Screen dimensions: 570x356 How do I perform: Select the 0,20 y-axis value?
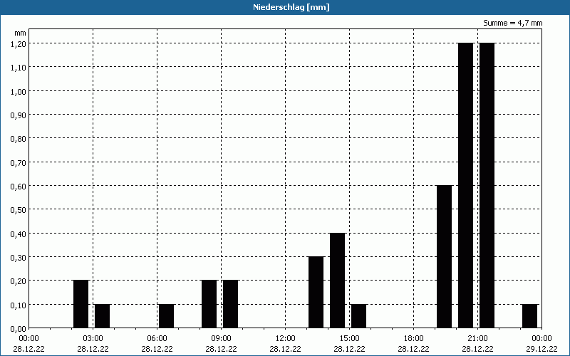[x=19, y=281]
